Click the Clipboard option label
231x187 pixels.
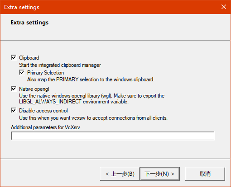(29, 58)
